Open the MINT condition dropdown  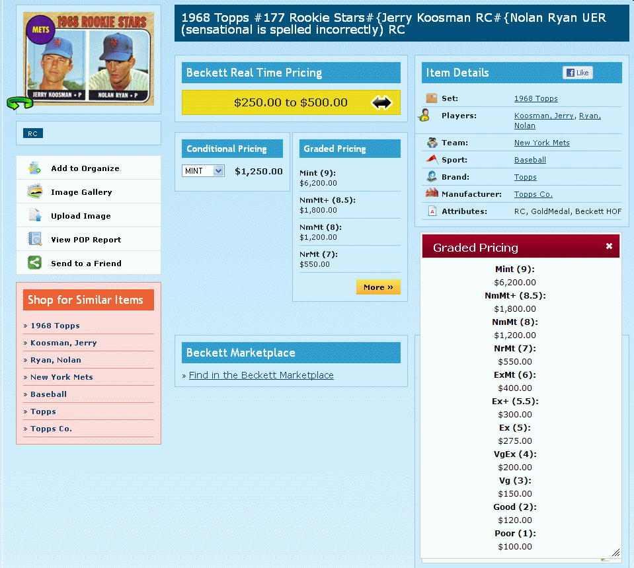tap(203, 171)
